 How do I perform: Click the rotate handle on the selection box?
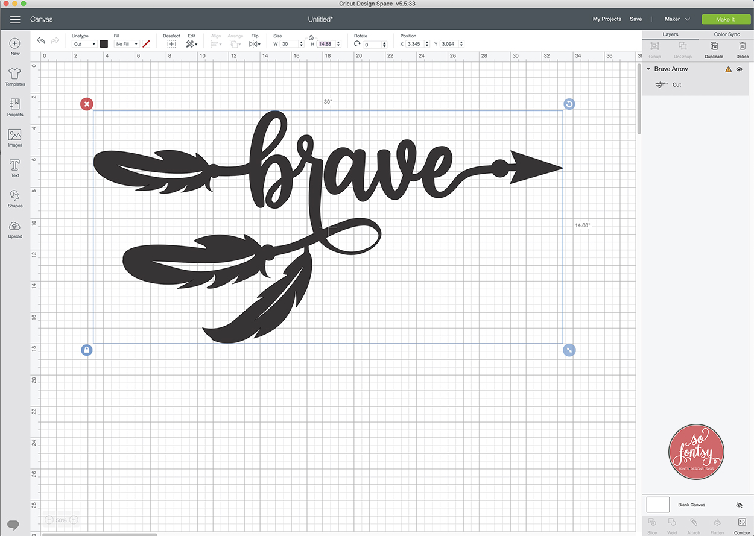(569, 104)
